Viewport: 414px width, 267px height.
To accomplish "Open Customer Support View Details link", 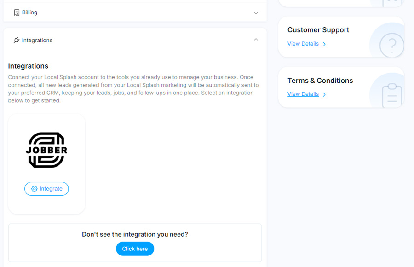I will (303, 44).
